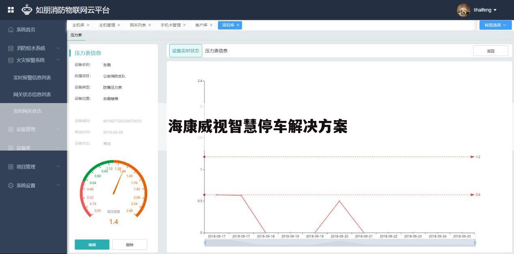The height and width of the screenshot is (254, 514).
Task: Click the x-axis label 2018-09-18
Action: click(266, 236)
